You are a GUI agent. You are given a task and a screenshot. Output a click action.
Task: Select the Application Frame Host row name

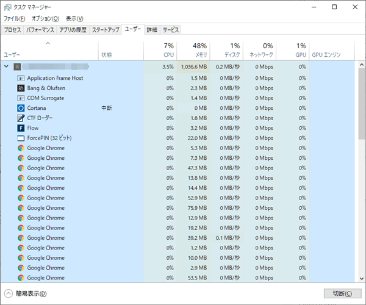pyautogui.click(x=55, y=78)
